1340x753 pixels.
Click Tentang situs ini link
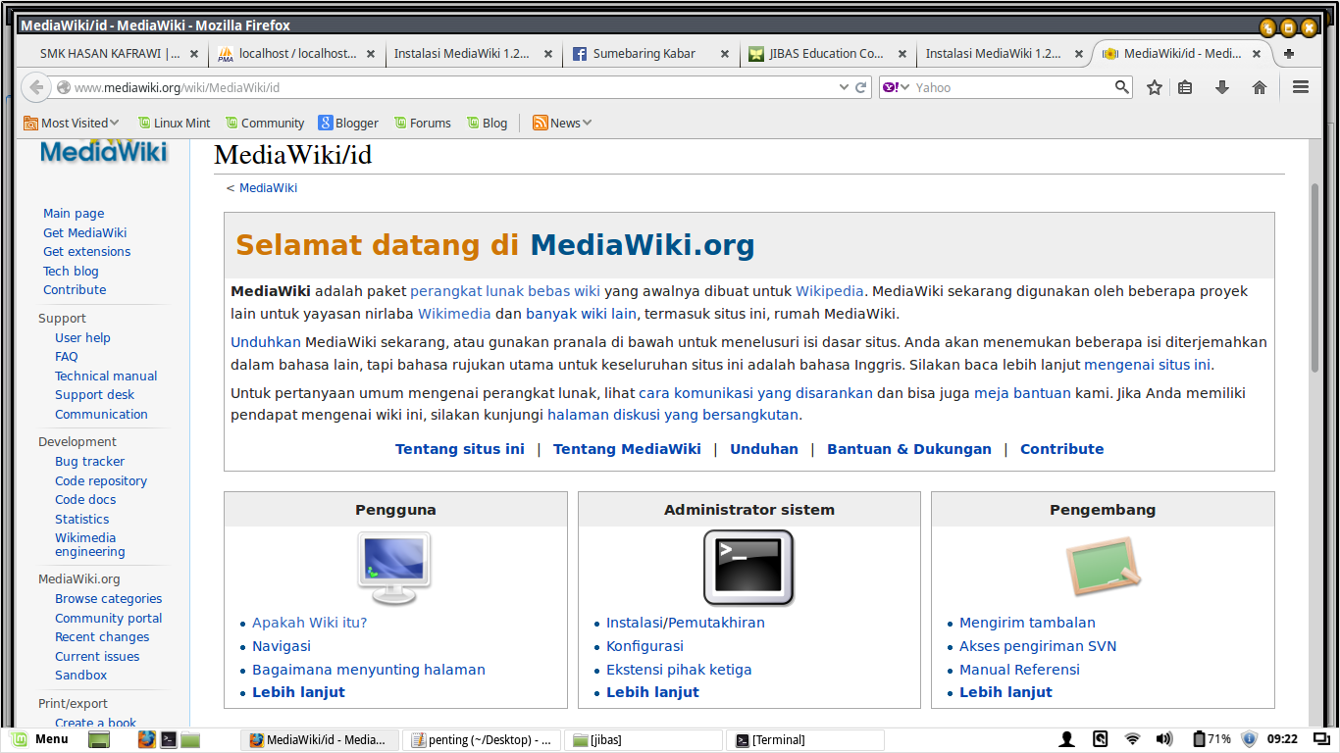point(460,449)
